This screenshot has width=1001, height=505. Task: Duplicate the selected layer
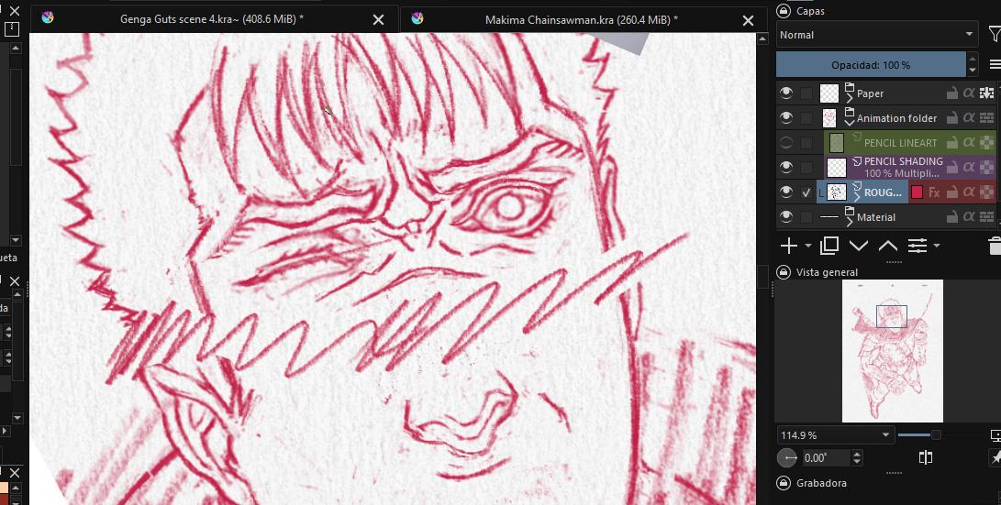click(829, 246)
